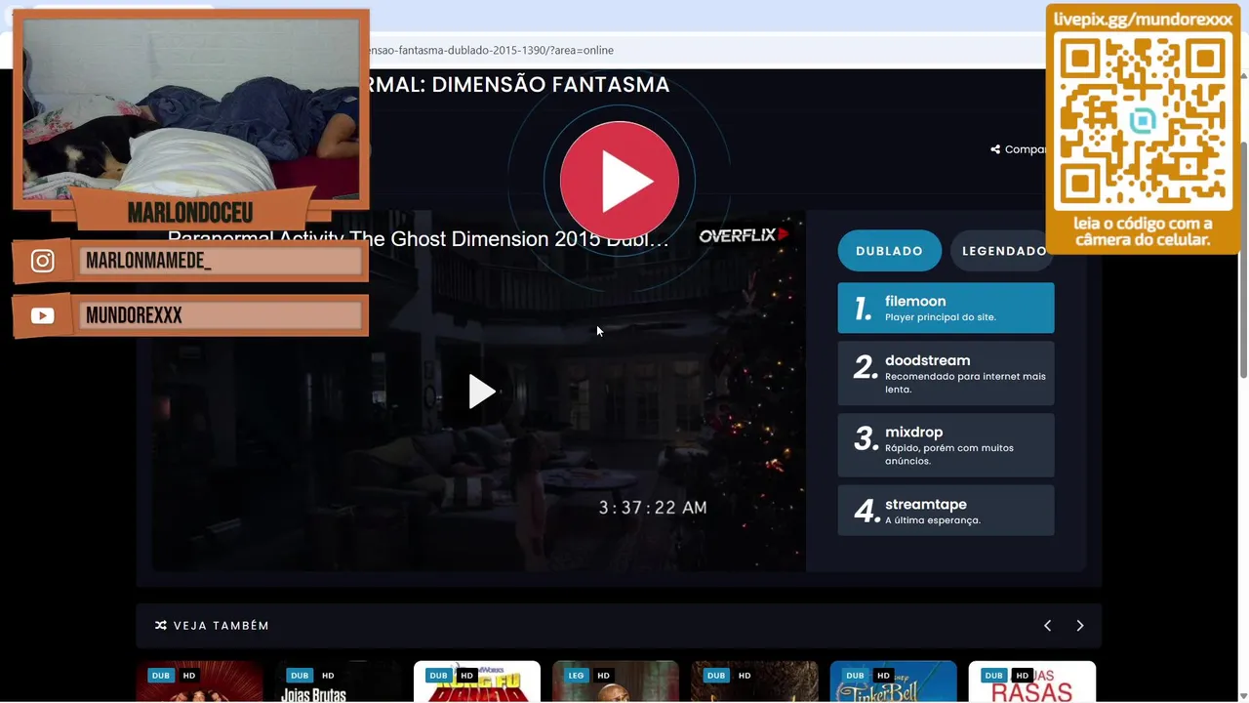Click the page vertical scrollbar thumb
Image resolution: width=1249 pixels, height=703 pixels.
pyautogui.click(x=1243, y=260)
